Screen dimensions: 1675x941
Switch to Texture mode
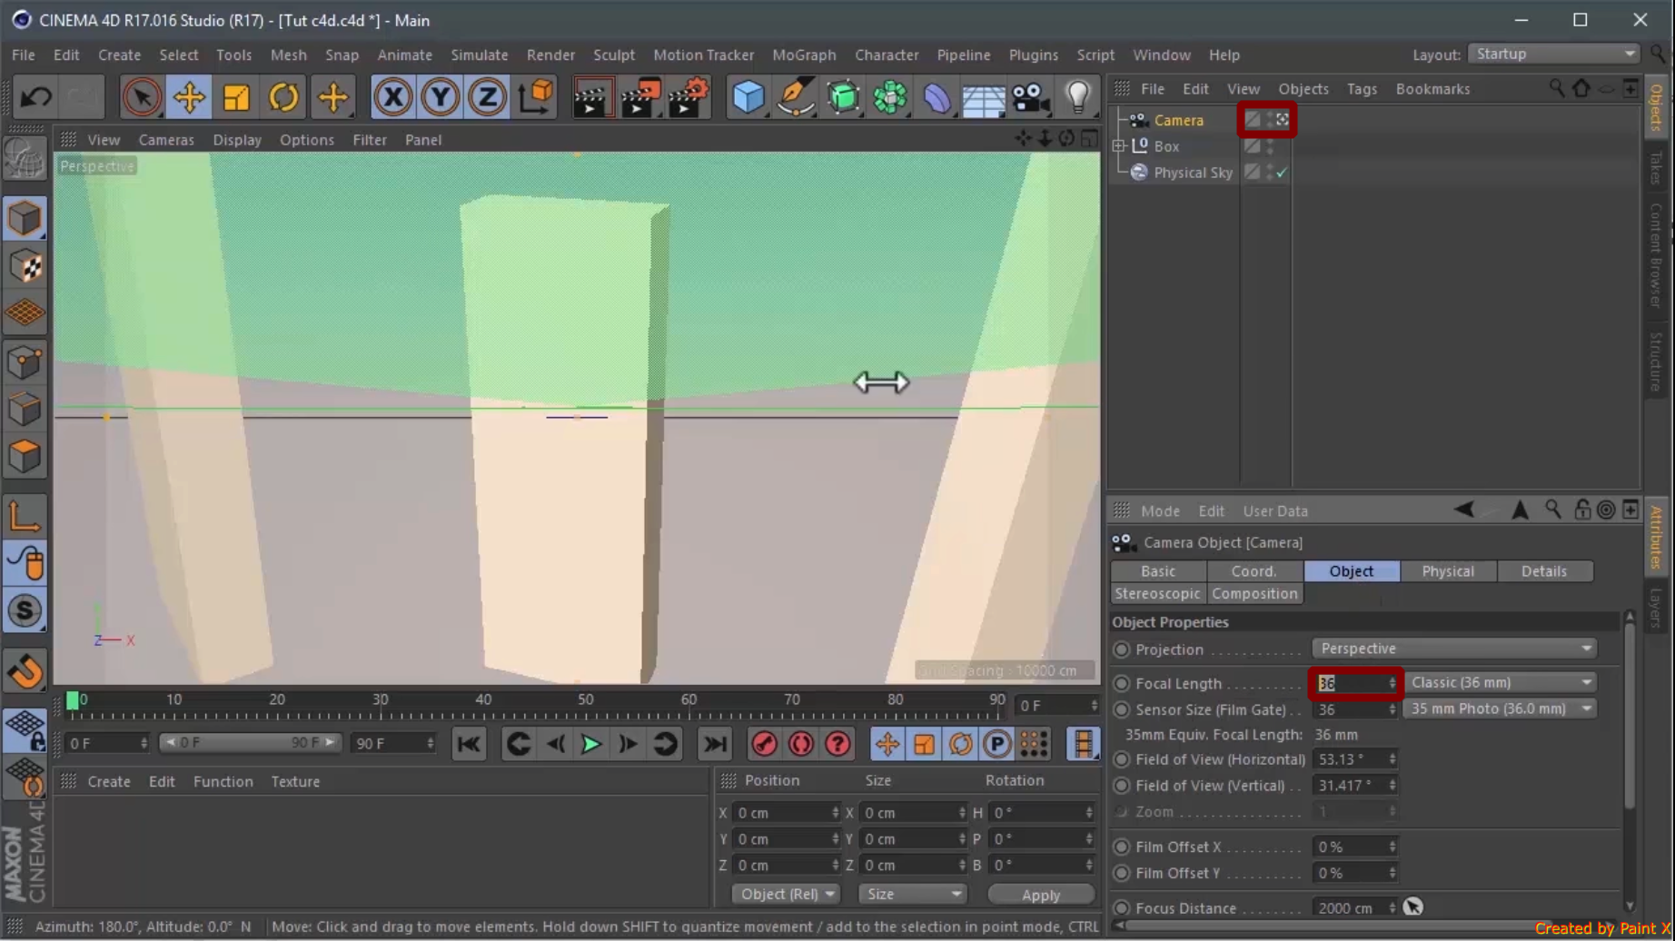pyautogui.click(x=25, y=267)
